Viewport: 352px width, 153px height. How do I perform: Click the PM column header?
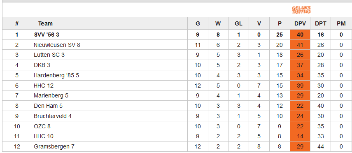tap(341, 23)
